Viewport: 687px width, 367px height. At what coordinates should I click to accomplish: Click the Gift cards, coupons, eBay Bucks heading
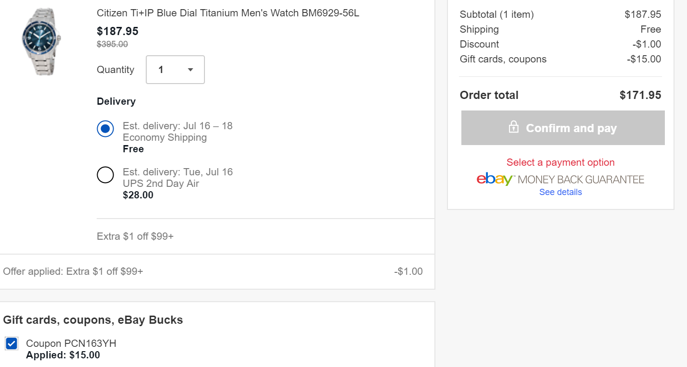point(93,320)
